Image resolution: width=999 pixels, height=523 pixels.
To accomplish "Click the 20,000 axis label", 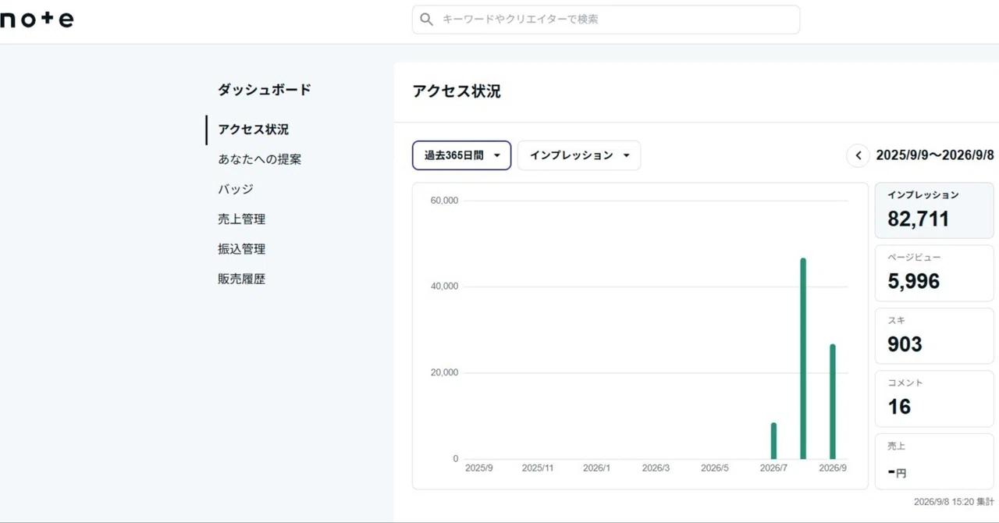I will click(444, 372).
